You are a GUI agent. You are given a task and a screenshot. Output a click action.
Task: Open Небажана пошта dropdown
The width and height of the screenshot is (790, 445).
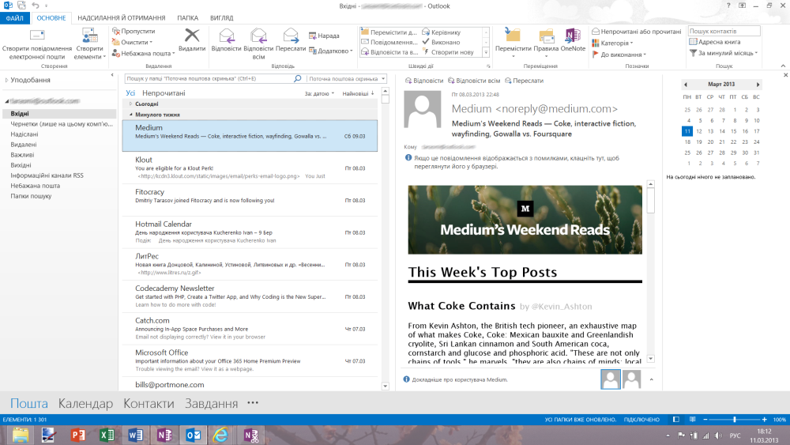[x=143, y=54]
